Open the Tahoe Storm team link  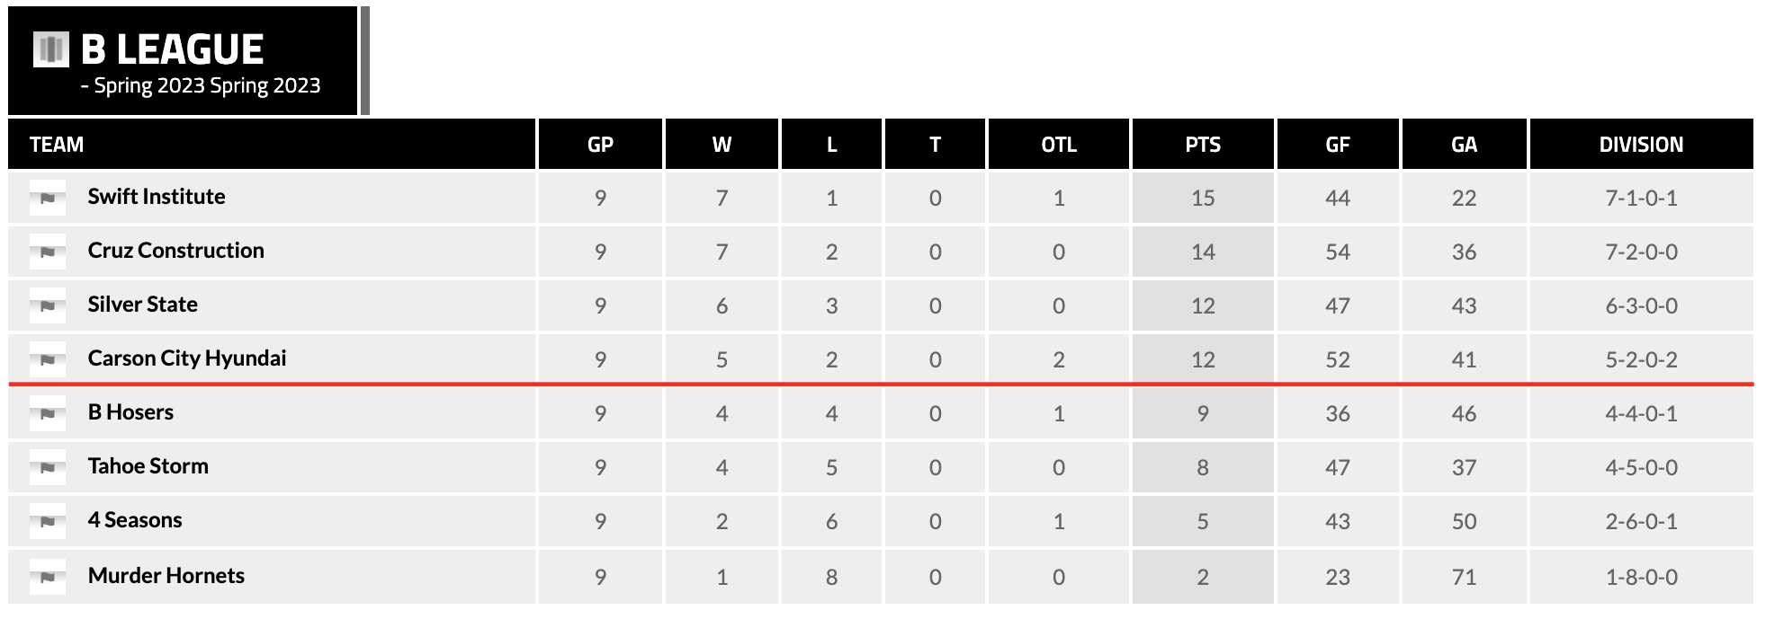tap(148, 466)
